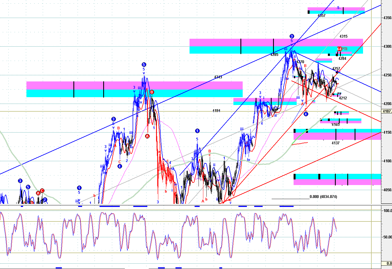This screenshot has height=269, width=392.
Task: Select the magenta target zone above the 4285 label
Action: tap(276, 43)
